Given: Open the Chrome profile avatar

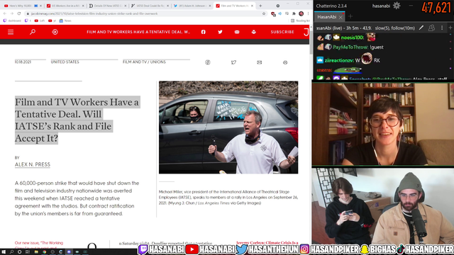Looking at the screenshot, I should (x=301, y=13).
